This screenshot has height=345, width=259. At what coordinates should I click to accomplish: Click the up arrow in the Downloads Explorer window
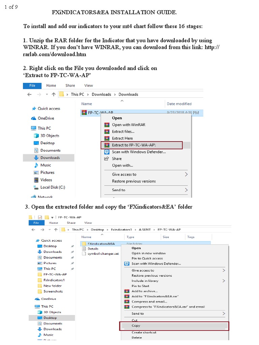click(x=54, y=94)
